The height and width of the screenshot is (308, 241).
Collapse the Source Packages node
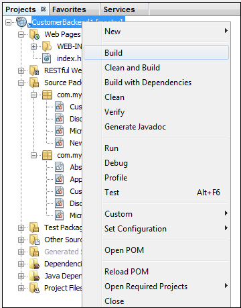[21, 83]
